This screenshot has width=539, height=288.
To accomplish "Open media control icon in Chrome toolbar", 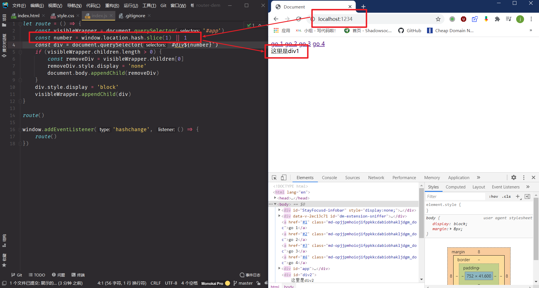I will (509, 19).
